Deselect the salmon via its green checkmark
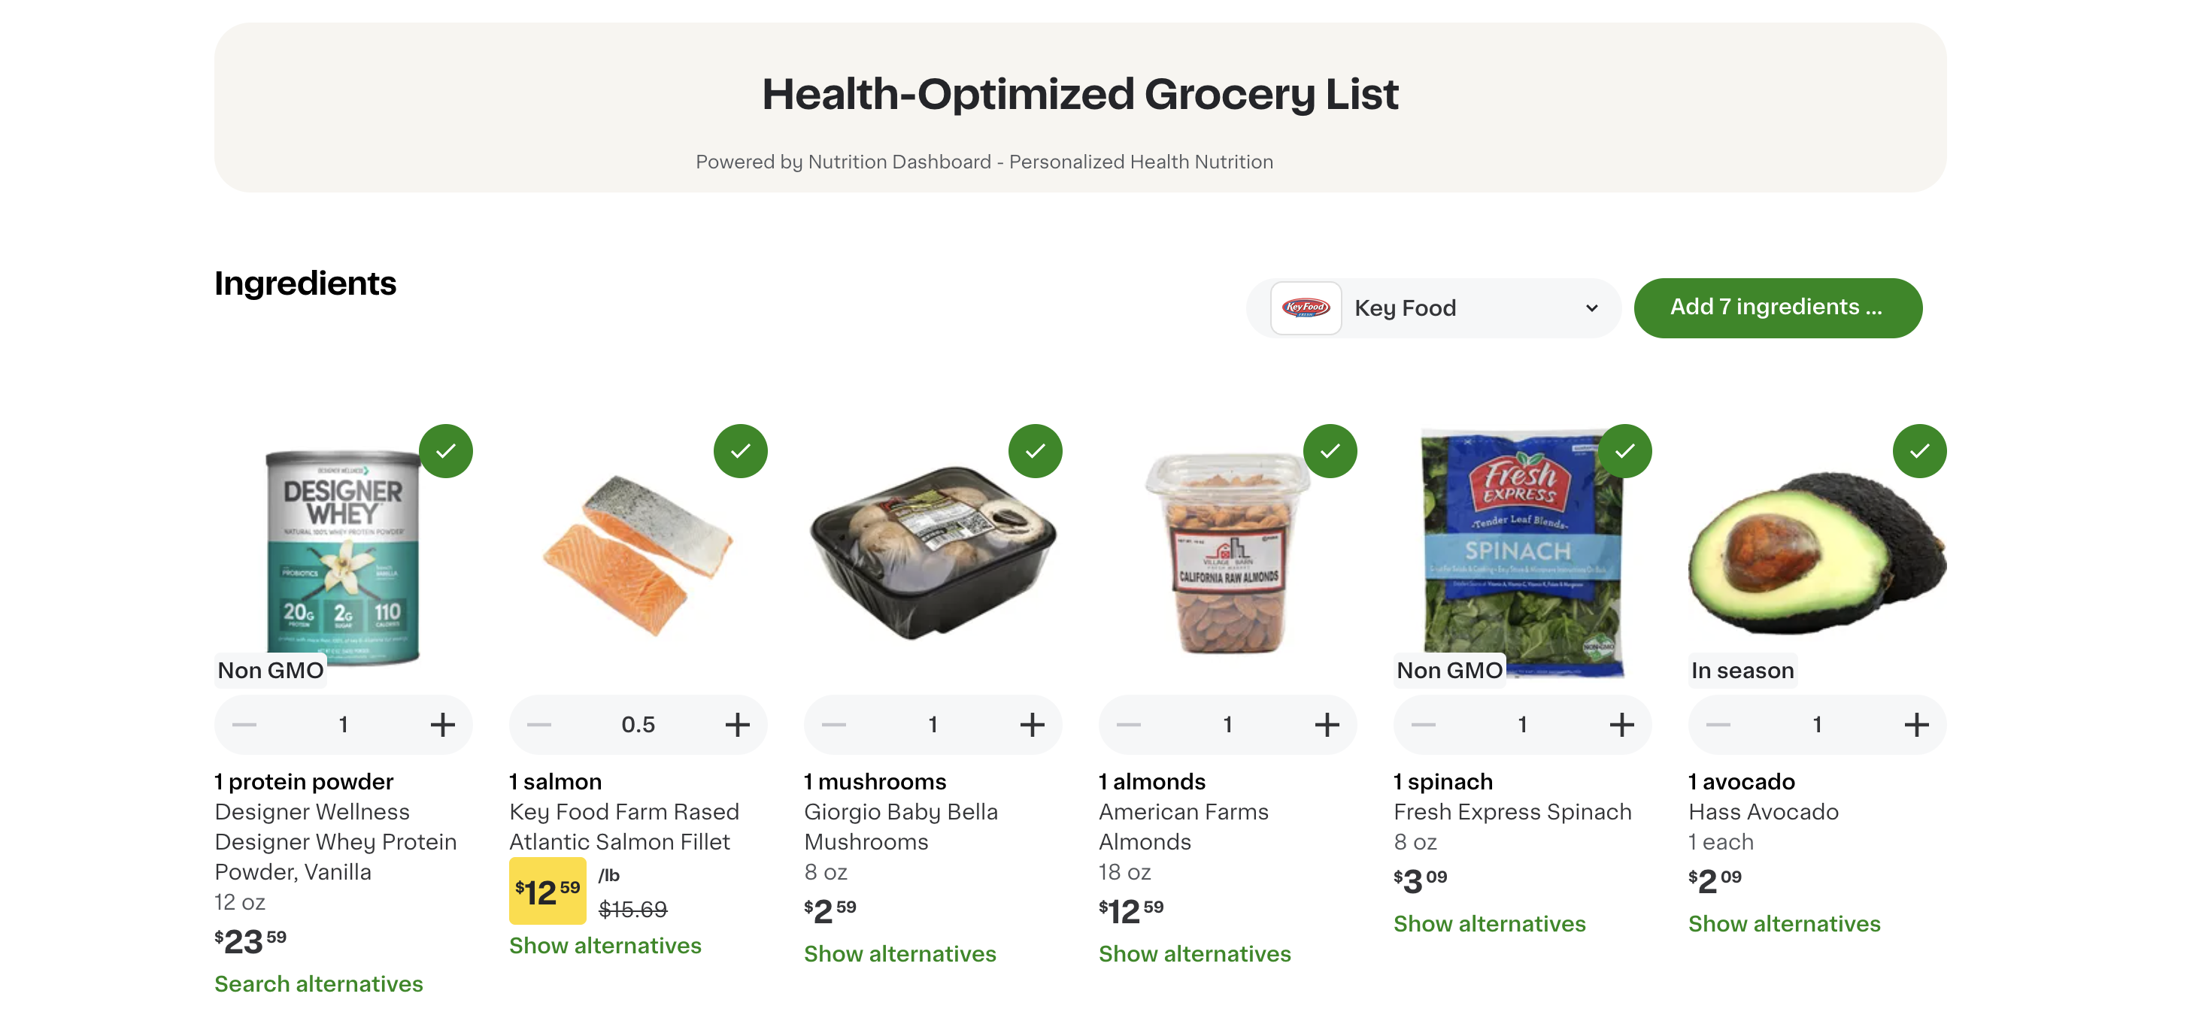Screen dimensions: 2205x1024 tap(741, 451)
